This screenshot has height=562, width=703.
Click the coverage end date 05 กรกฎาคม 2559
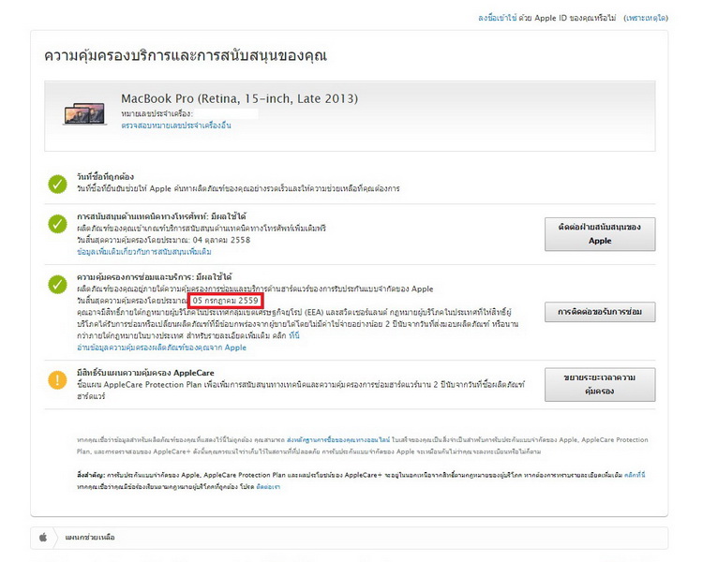[226, 301]
